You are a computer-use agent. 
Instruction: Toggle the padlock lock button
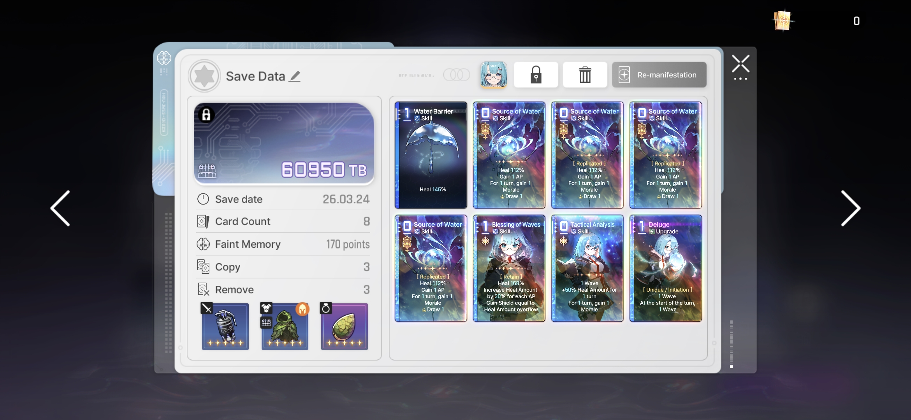pyautogui.click(x=536, y=75)
